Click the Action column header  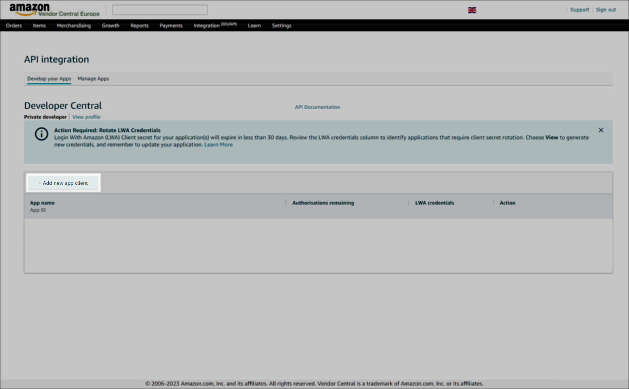(x=507, y=203)
